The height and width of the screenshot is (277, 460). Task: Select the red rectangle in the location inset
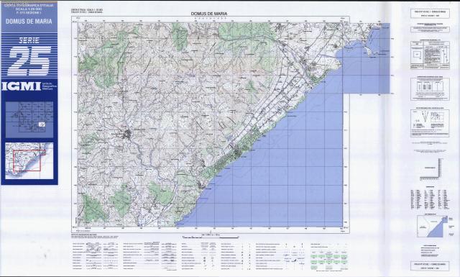click(x=27, y=160)
